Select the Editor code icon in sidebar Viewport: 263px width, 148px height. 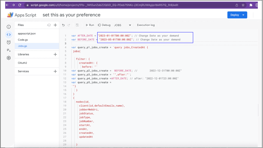(8, 35)
